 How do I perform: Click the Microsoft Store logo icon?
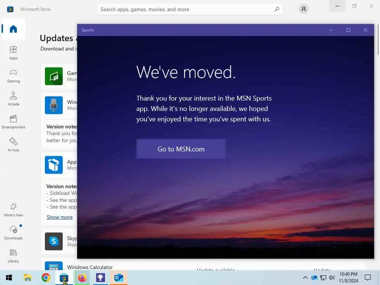tap(10, 9)
